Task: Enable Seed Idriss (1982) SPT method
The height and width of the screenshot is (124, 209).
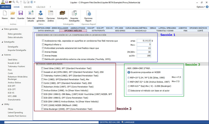Action: tap(42, 68)
